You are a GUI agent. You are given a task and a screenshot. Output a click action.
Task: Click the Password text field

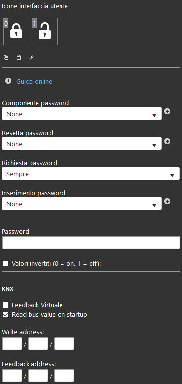click(91, 243)
